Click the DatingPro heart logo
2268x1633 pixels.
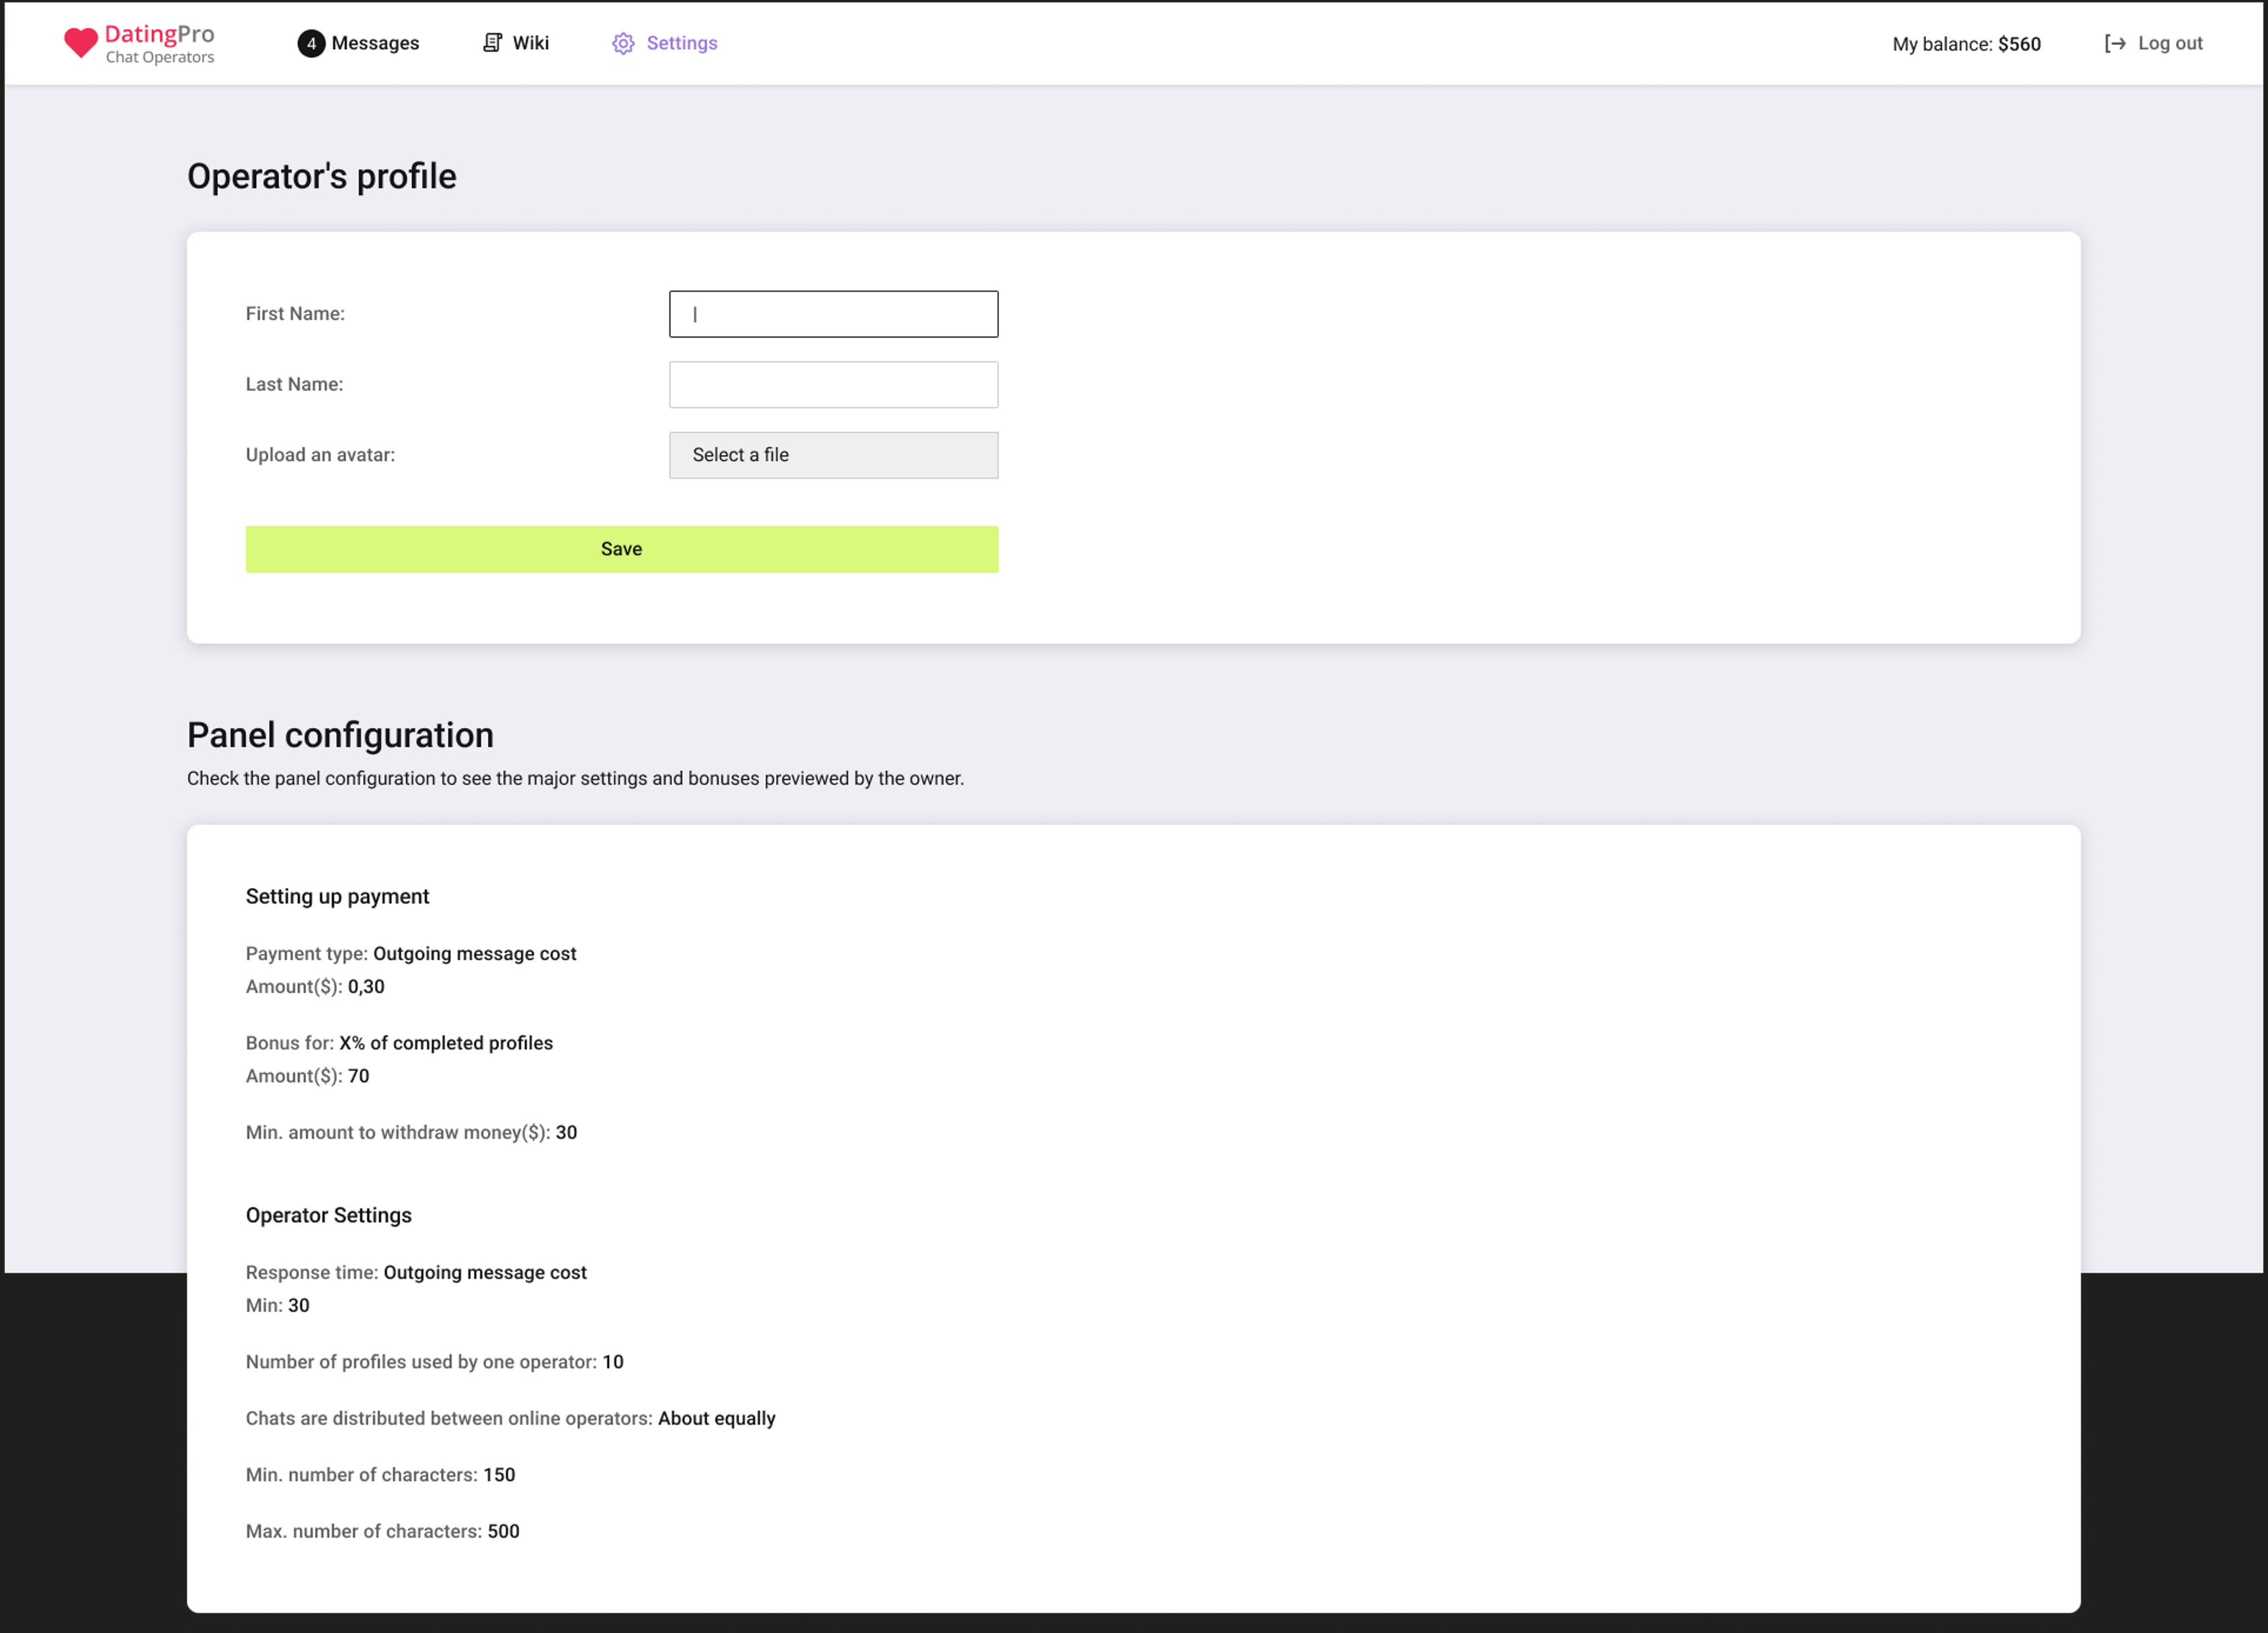[81, 43]
